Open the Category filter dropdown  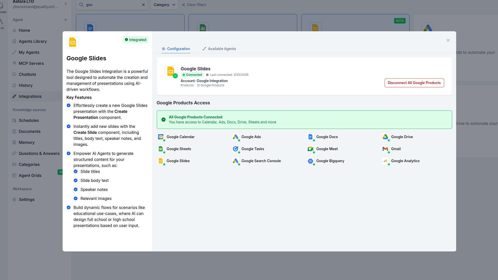tap(164, 5)
